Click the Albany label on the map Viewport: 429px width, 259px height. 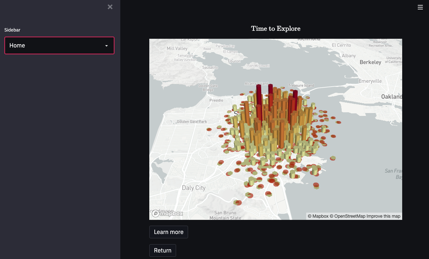pyautogui.click(x=349, y=55)
